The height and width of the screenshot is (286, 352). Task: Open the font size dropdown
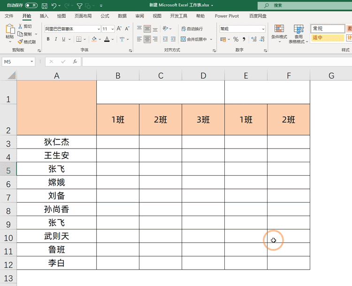pyautogui.click(x=113, y=29)
